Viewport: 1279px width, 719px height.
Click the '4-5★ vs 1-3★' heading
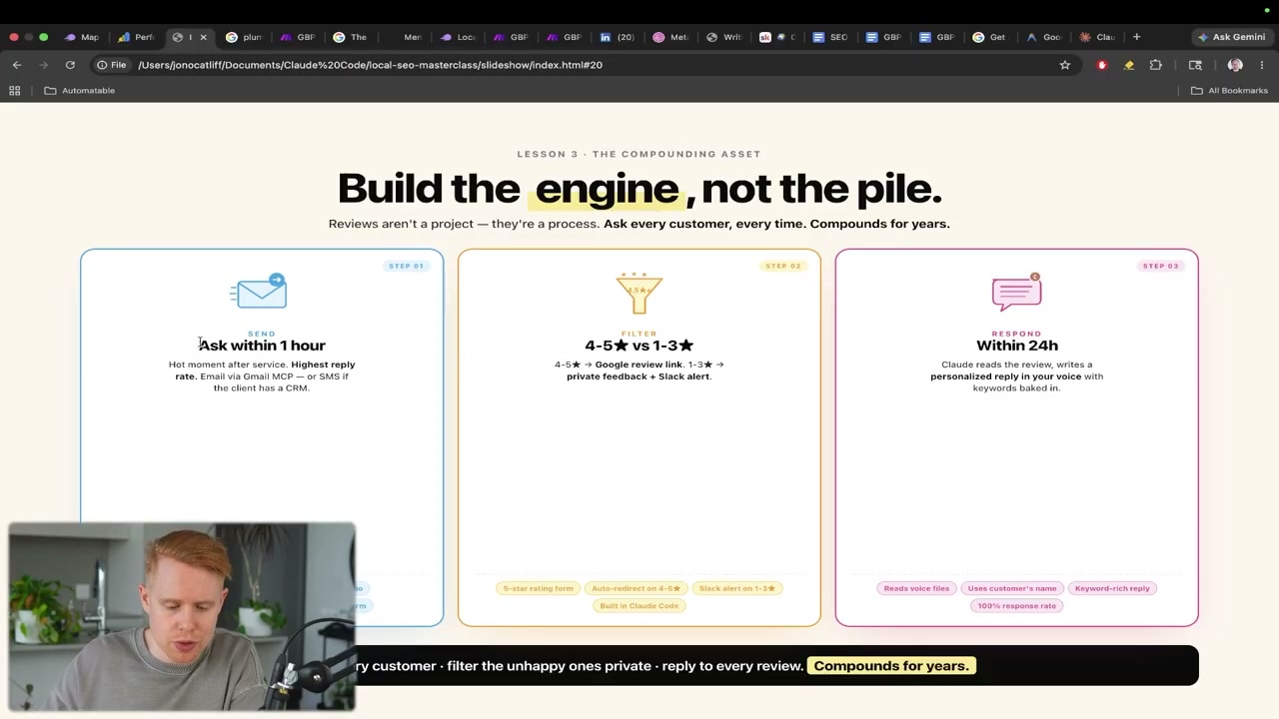click(x=639, y=346)
